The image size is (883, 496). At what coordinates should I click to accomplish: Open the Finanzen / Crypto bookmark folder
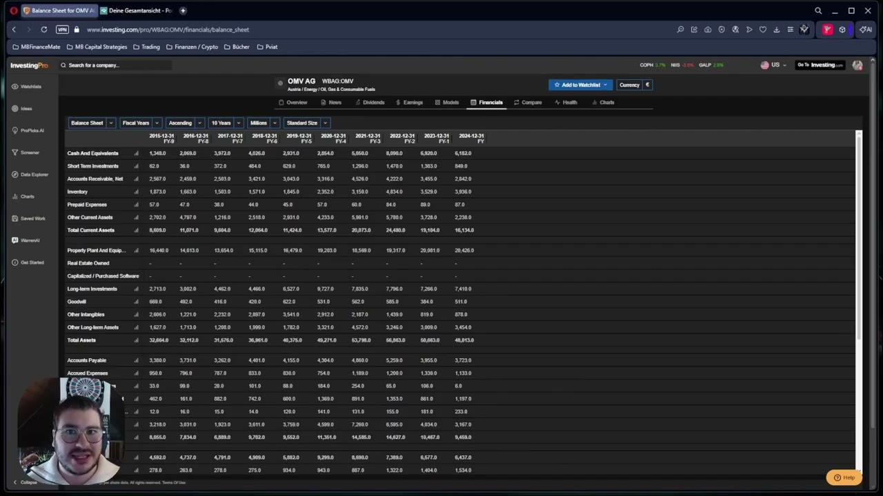tap(192, 47)
